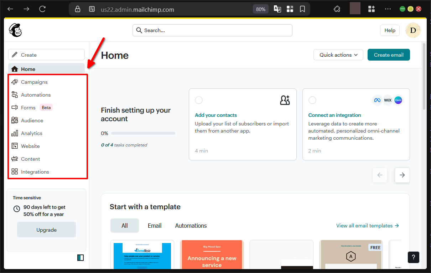This screenshot has width=431, height=273.
Task: Check off the Add your contacts task
Action: (x=199, y=100)
